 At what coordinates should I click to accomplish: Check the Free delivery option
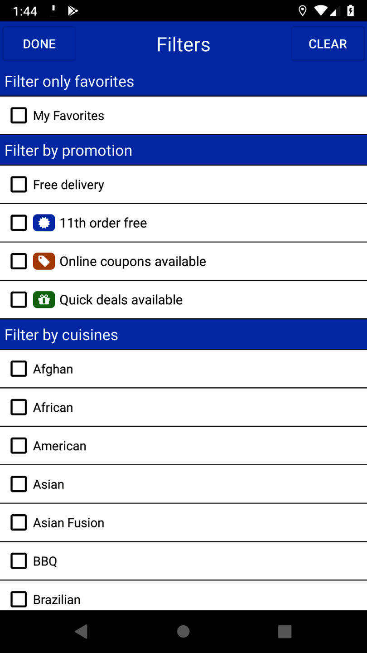point(18,185)
